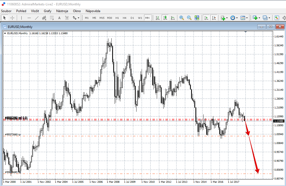
Task: Select the MN monthly timeframe button
Action: (x=147, y=18)
